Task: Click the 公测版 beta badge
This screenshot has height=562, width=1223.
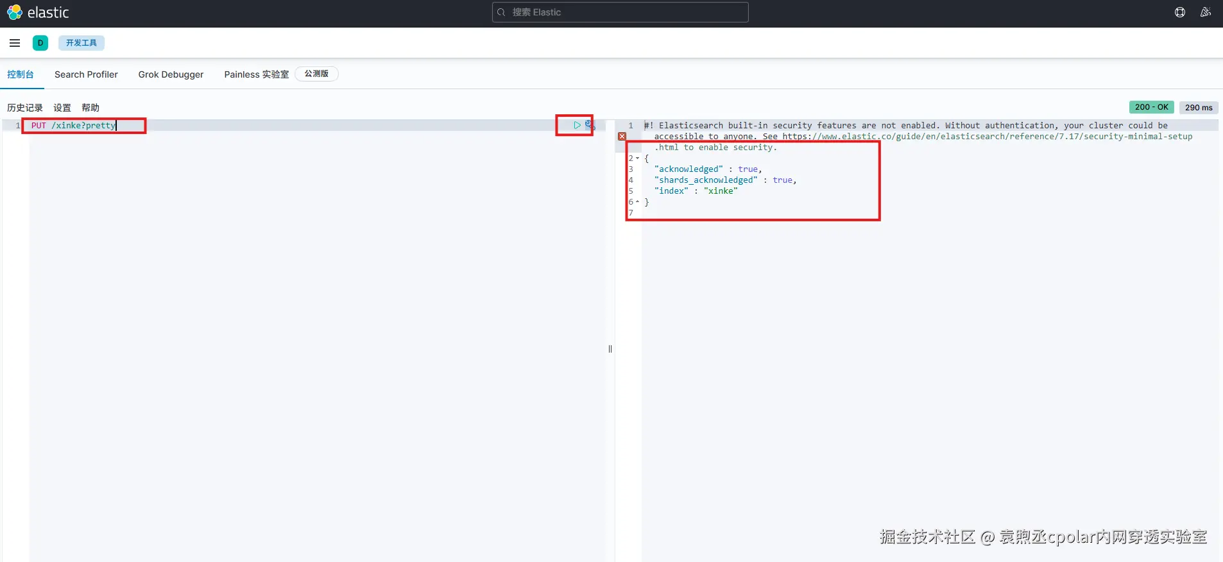Action: [x=316, y=74]
